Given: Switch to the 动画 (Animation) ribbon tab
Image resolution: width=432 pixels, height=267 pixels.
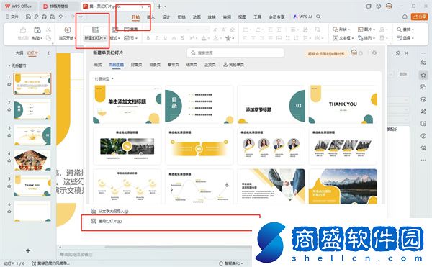Looking at the screenshot, I should tap(197, 17).
